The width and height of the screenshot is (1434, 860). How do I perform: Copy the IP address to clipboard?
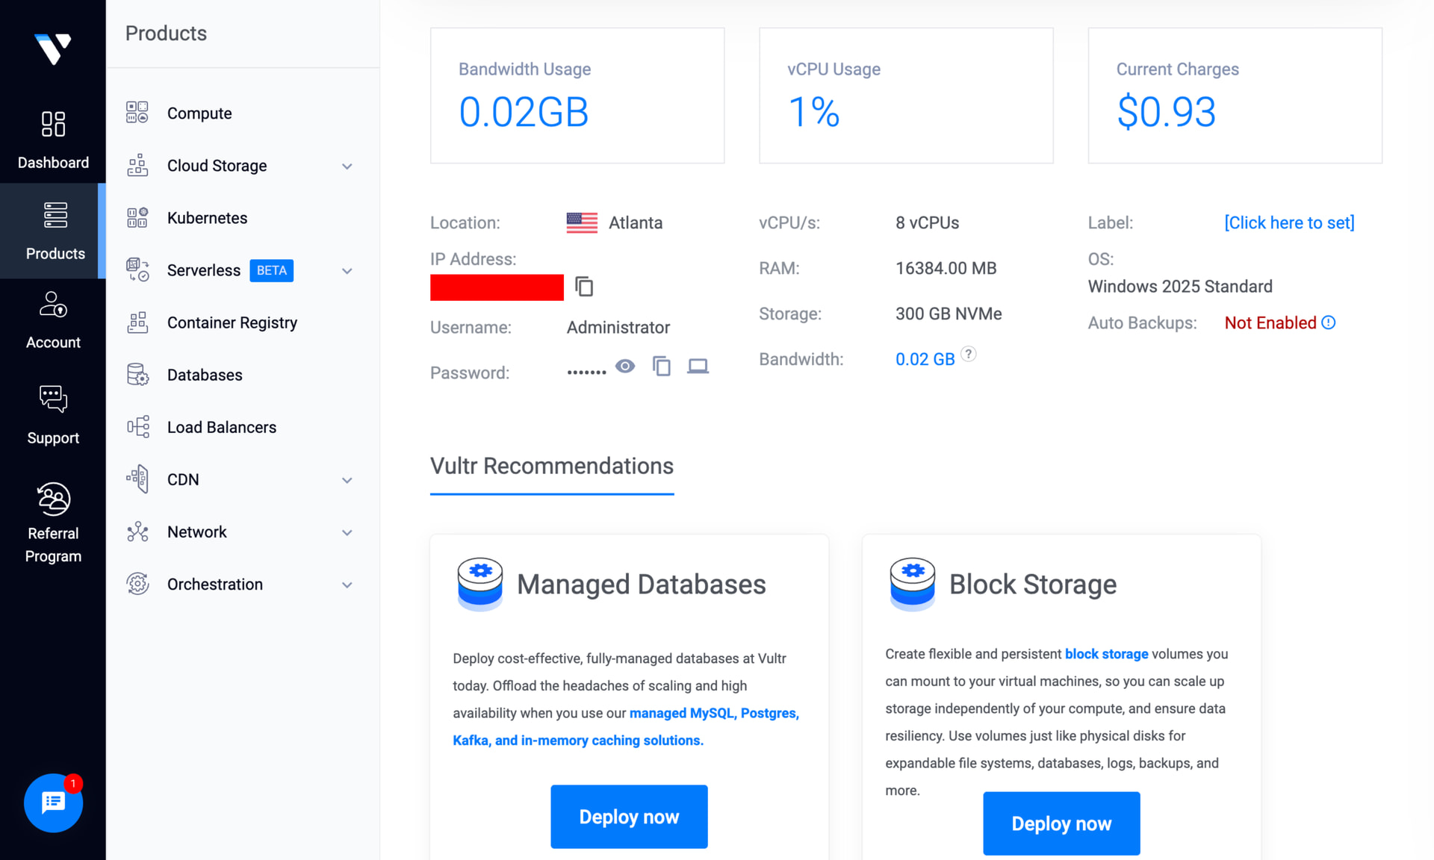(584, 287)
